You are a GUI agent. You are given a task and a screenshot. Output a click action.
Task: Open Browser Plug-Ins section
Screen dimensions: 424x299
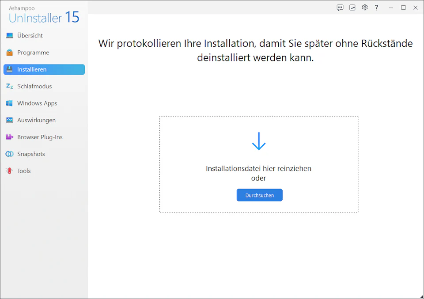coord(44,137)
